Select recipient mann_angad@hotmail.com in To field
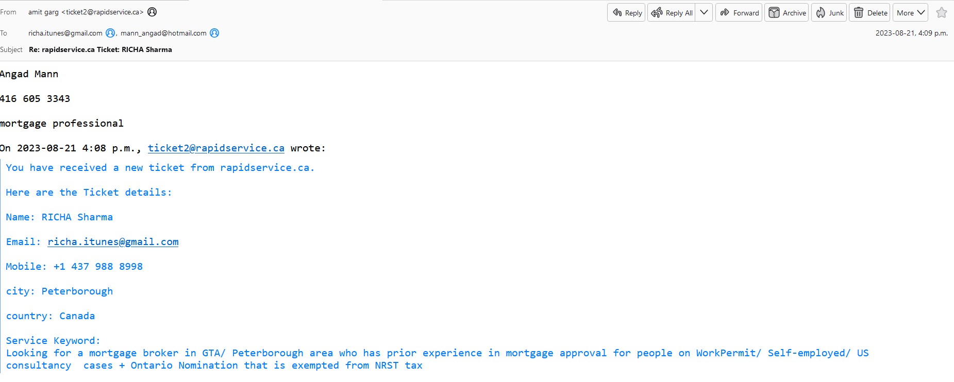Image resolution: width=954 pixels, height=382 pixels. [163, 33]
